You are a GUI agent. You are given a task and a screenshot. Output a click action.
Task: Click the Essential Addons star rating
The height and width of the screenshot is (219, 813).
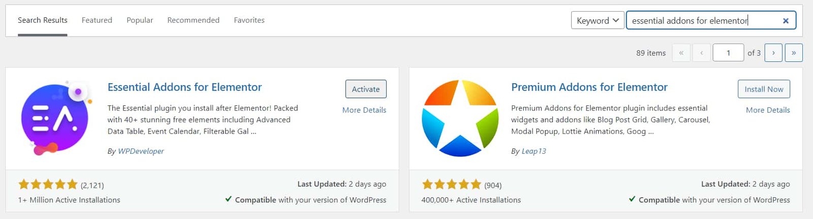point(48,185)
